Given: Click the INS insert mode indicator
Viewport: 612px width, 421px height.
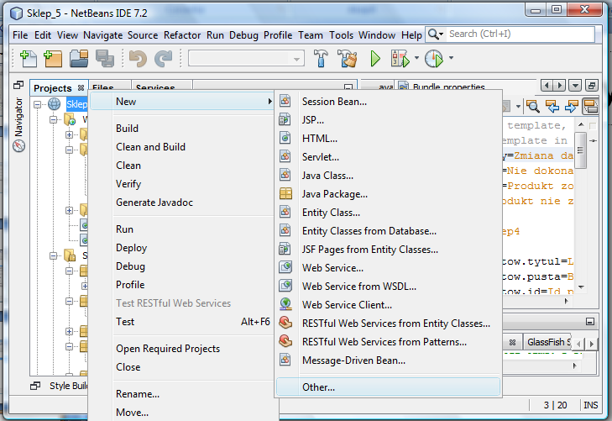Looking at the screenshot, I should click(x=590, y=405).
